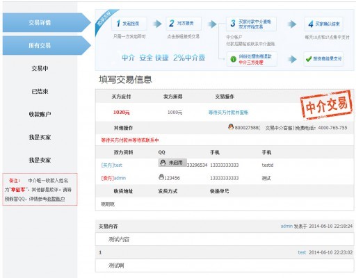Open buyer test profile link
This screenshot has height=278, width=356.
coord(112,165)
